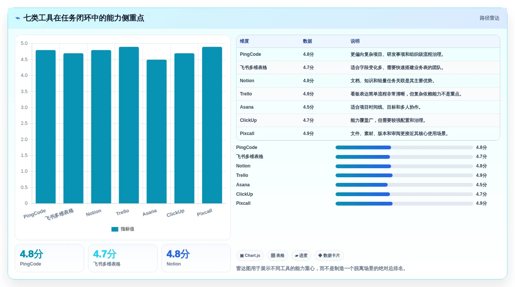Image resolution: width=515 pixels, height=287 pixels.
Task: Click the Trello progress bar
Action: coord(404,175)
